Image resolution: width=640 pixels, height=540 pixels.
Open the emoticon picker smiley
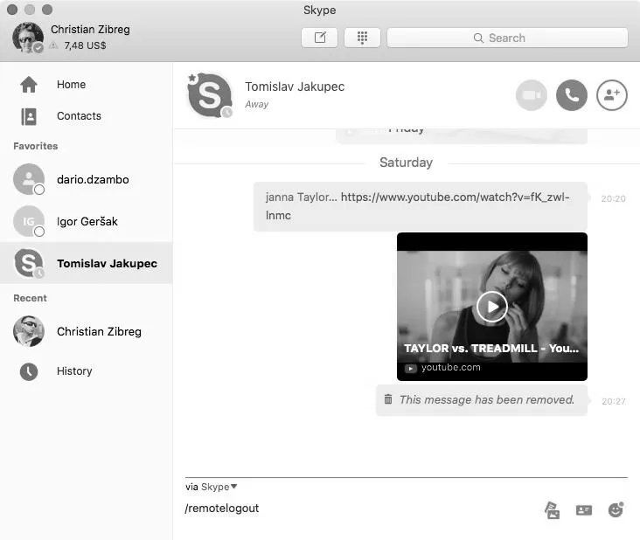tap(616, 509)
